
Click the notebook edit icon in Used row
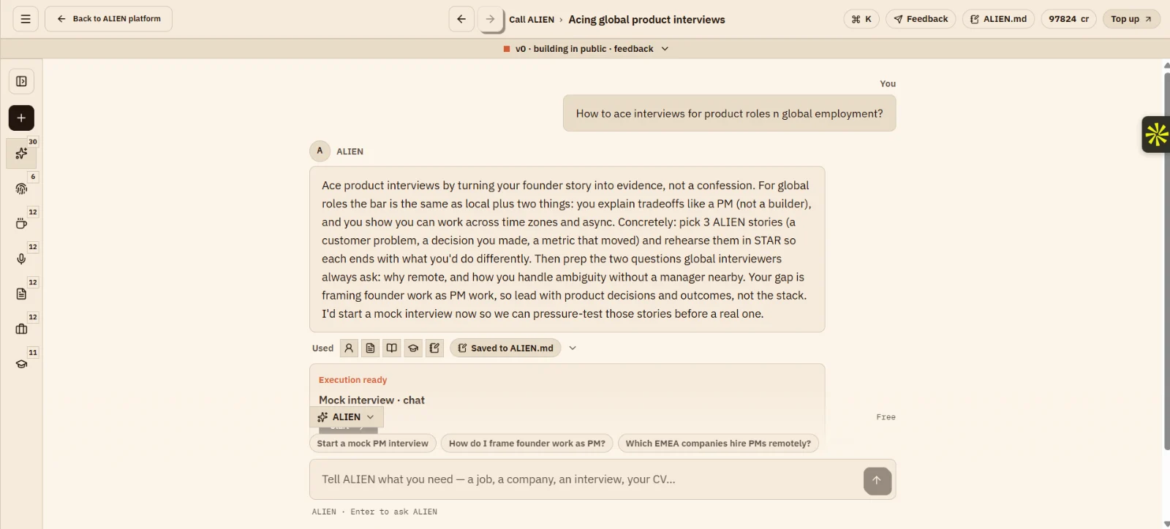point(434,349)
